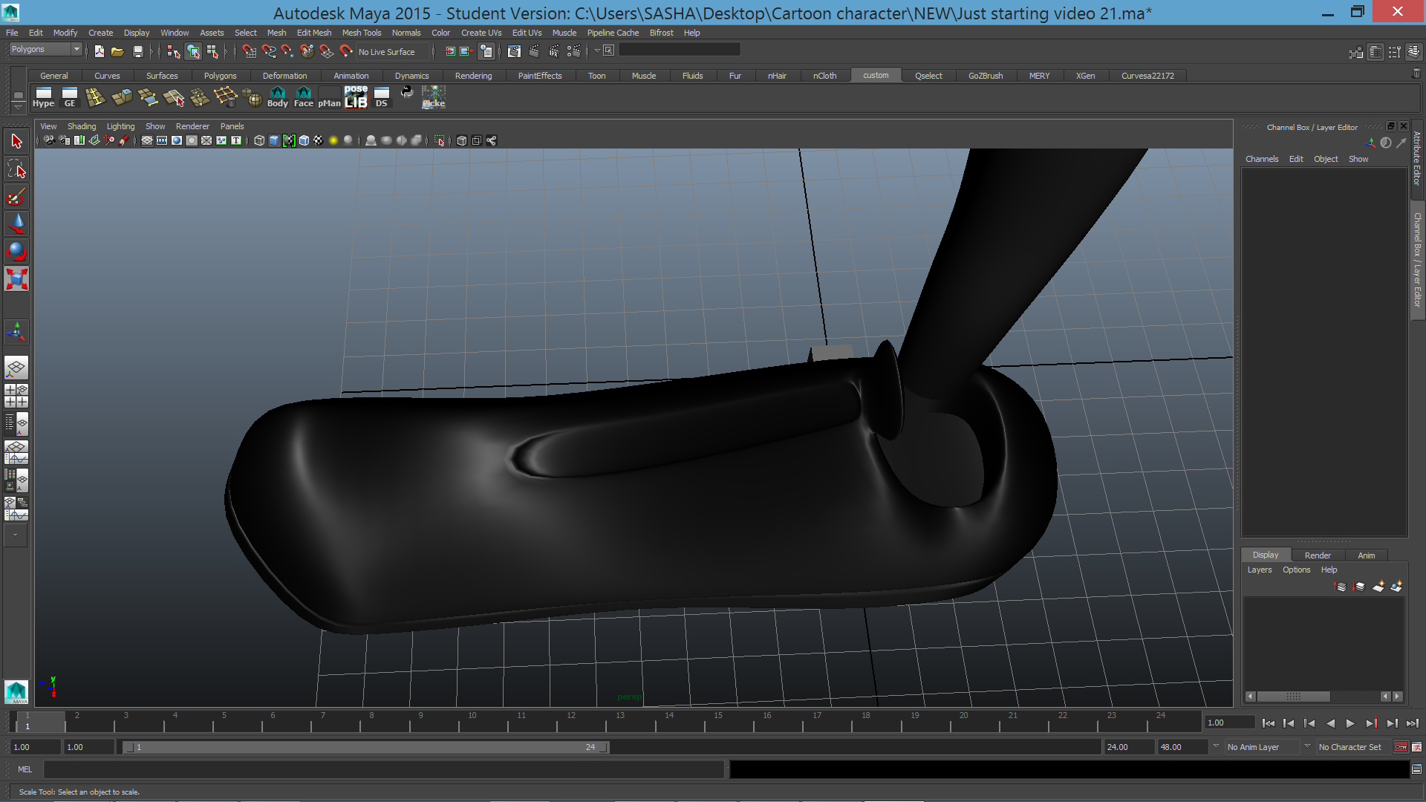1426x802 pixels.
Task: Open the Render layer tab
Action: [1318, 555]
